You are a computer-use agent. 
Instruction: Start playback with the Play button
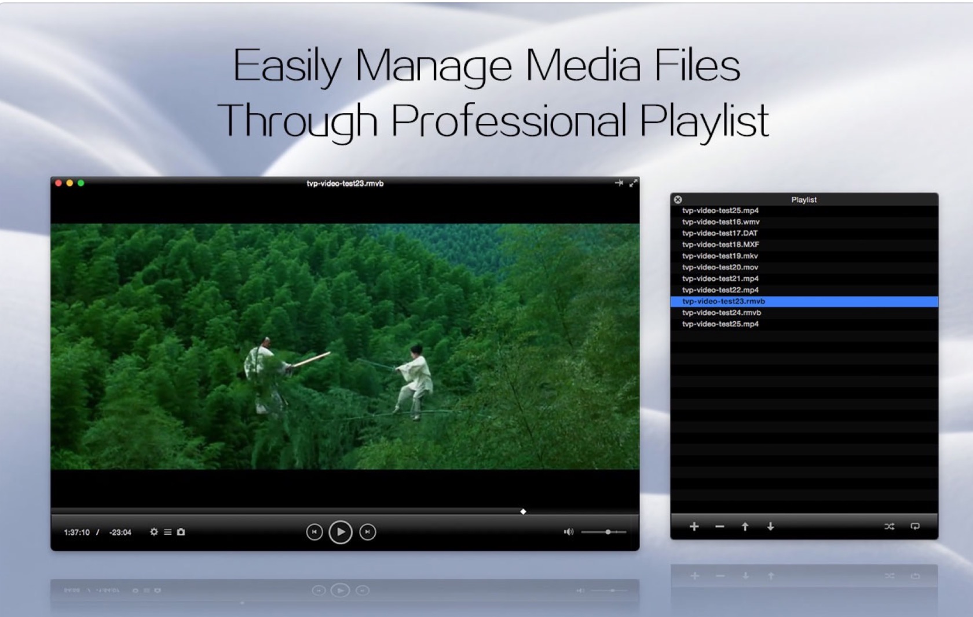click(x=341, y=532)
